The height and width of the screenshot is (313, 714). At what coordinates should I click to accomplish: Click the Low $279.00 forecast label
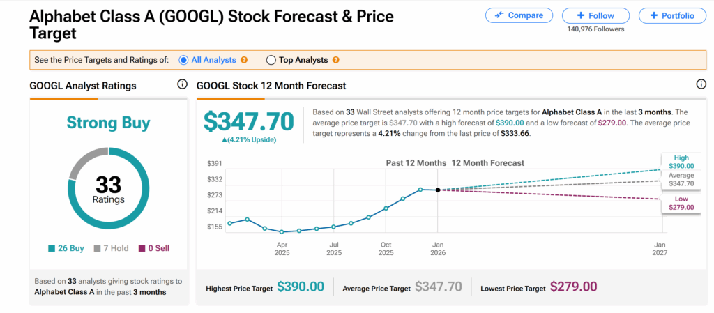(681, 203)
